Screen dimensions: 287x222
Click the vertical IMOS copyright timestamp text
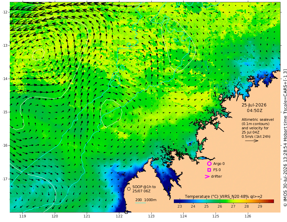point(285,138)
